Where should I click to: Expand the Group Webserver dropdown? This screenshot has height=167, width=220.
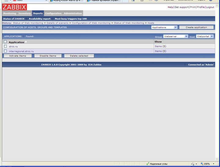point(175,36)
